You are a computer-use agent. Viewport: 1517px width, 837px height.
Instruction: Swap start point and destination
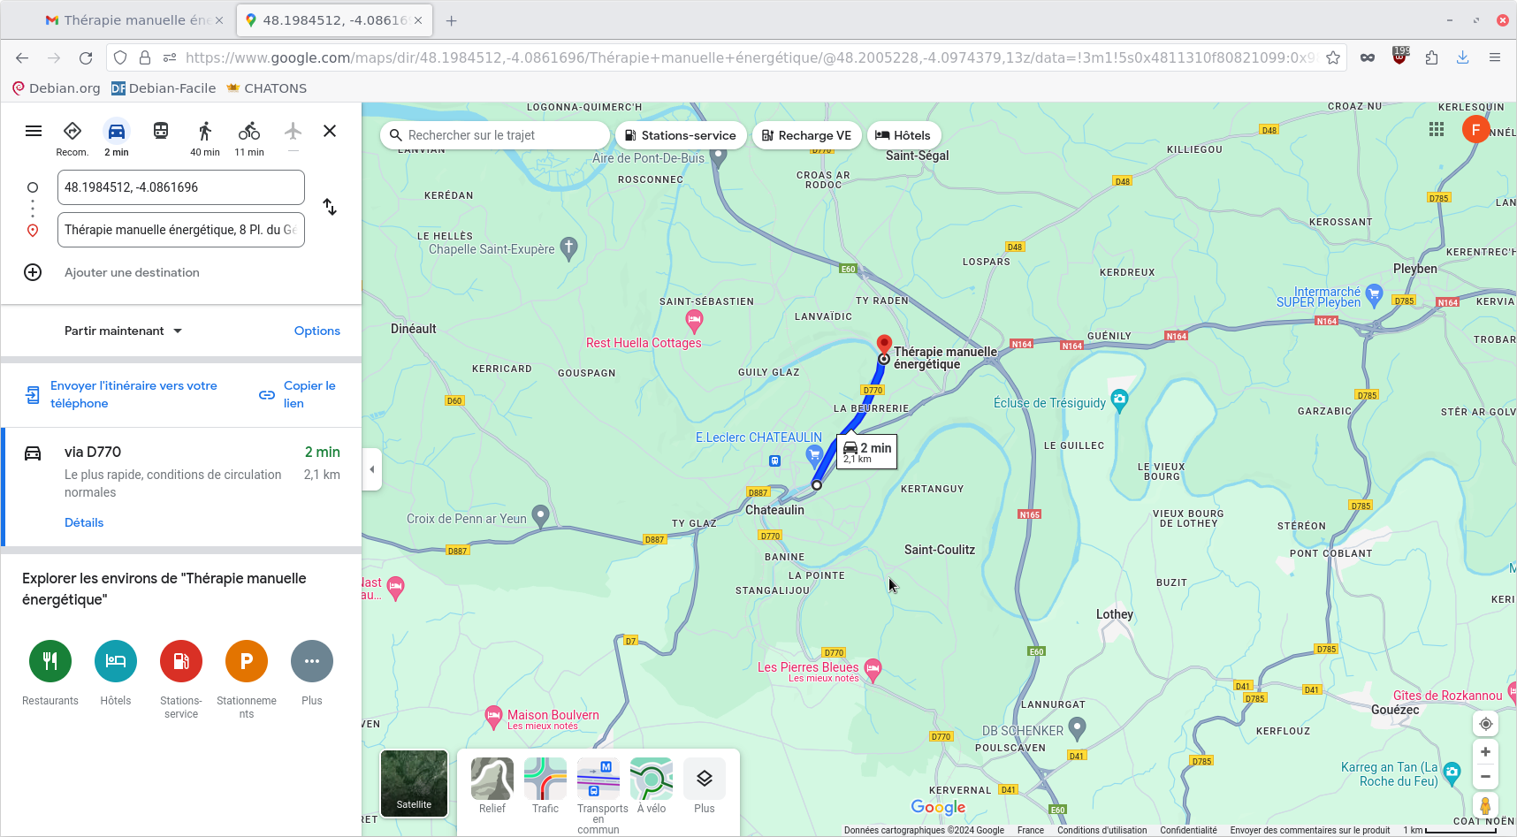pos(330,207)
